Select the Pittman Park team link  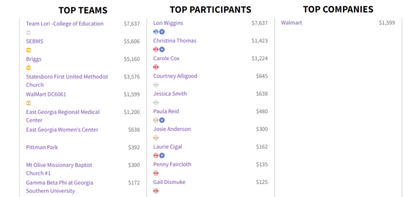[x=42, y=147]
